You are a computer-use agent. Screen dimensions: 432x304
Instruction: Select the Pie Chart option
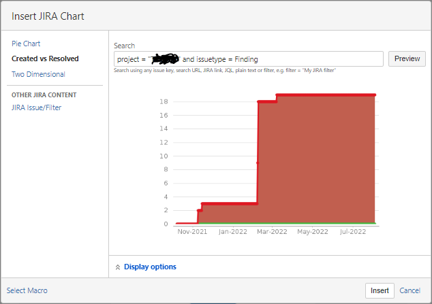click(x=26, y=44)
